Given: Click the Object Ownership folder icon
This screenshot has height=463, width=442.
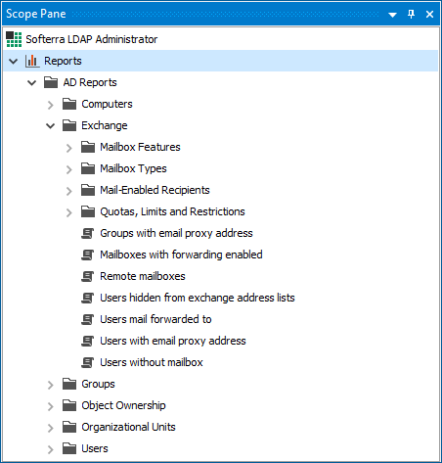Looking at the screenshot, I should tap(69, 405).
